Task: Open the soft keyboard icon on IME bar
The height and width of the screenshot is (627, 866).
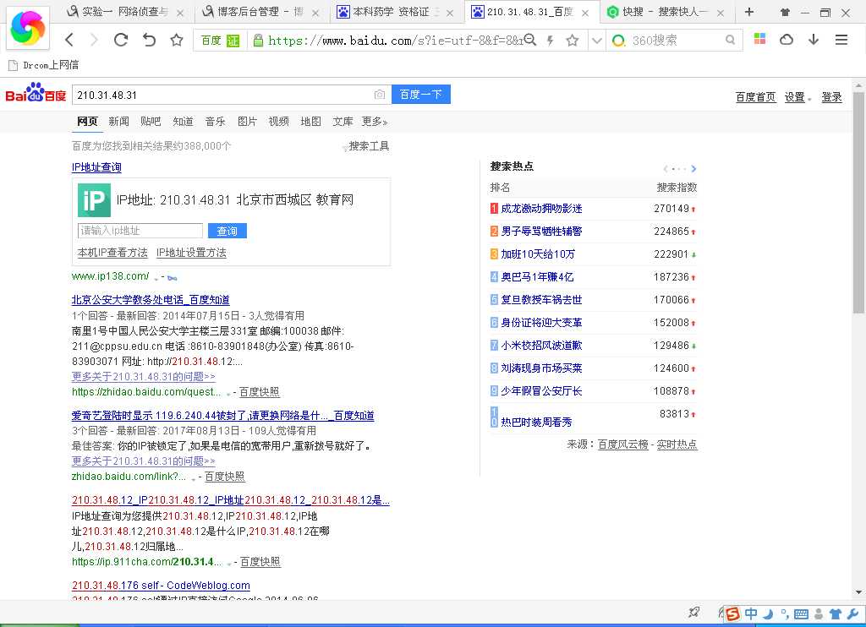Action: (x=802, y=613)
